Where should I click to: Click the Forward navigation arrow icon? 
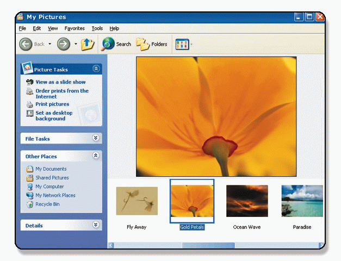coord(63,44)
